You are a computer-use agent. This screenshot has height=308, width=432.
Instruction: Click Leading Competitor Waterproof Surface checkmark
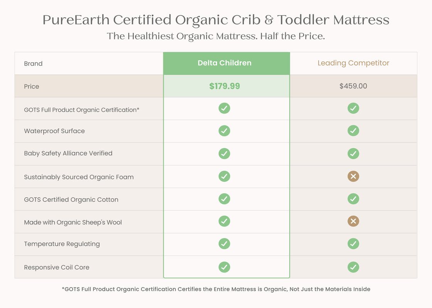353,131
